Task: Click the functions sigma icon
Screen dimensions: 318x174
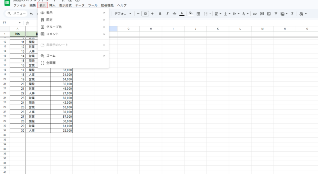Action: [x=292, y=14]
